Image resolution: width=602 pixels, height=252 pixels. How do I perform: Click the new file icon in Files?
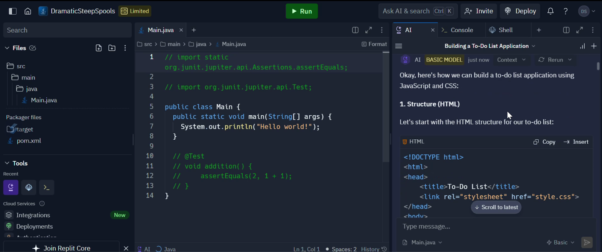click(x=99, y=48)
